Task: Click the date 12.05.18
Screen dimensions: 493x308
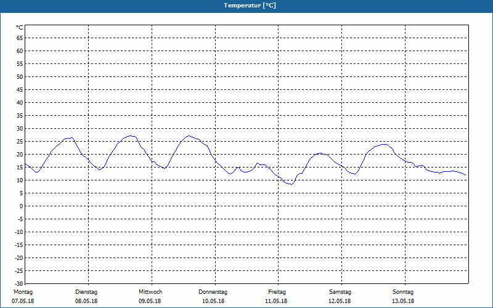Action: 340,301
